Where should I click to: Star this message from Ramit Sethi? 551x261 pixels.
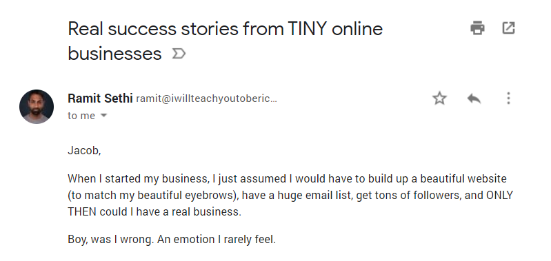click(439, 98)
